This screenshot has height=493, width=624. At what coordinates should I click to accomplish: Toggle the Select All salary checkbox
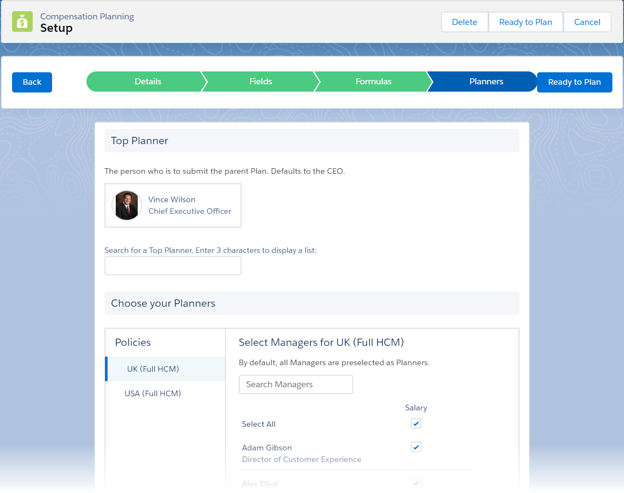tap(416, 424)
